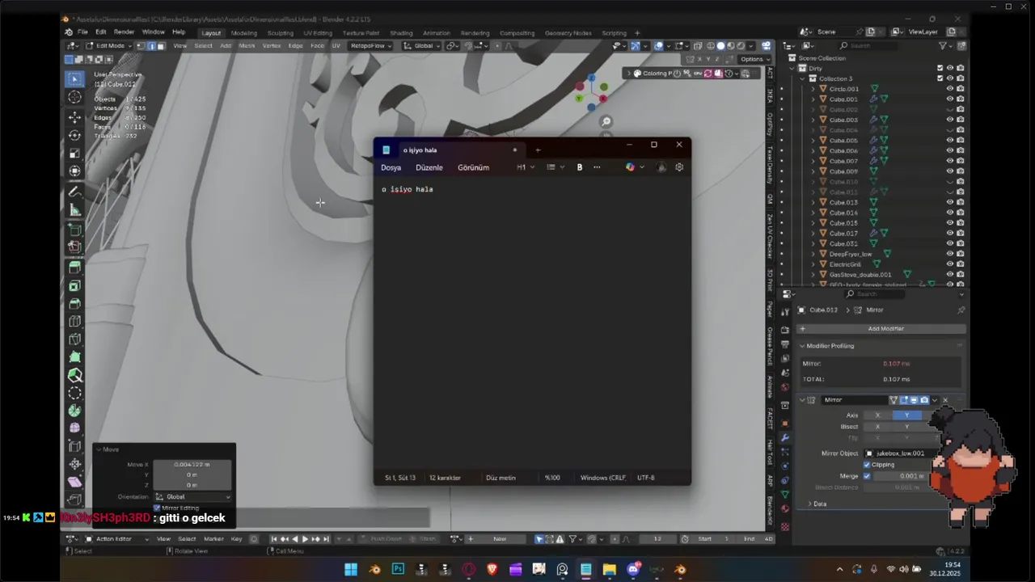Collapse Modifier Profiling panel
Image resolution: width=1035 pixels, height=582 pixels.
(802, 346)
